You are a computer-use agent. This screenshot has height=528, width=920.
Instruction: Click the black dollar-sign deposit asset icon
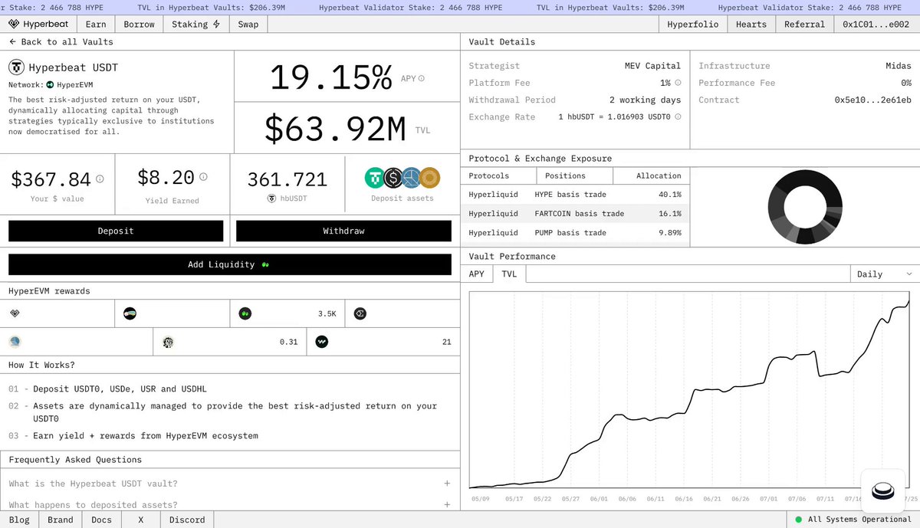click(x=394, y=179)
